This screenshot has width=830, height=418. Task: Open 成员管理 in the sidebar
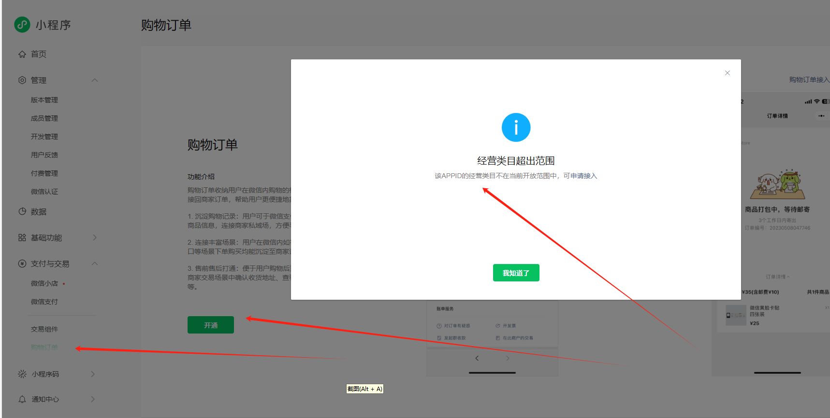click(x=44, y=118)
